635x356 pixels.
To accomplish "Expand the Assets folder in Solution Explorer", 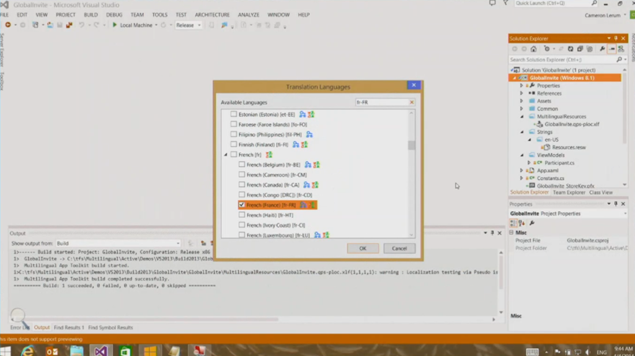I will (x=522, y=101).
